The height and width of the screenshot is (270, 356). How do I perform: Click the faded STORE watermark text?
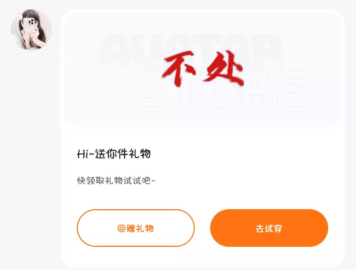click(222, 89)
